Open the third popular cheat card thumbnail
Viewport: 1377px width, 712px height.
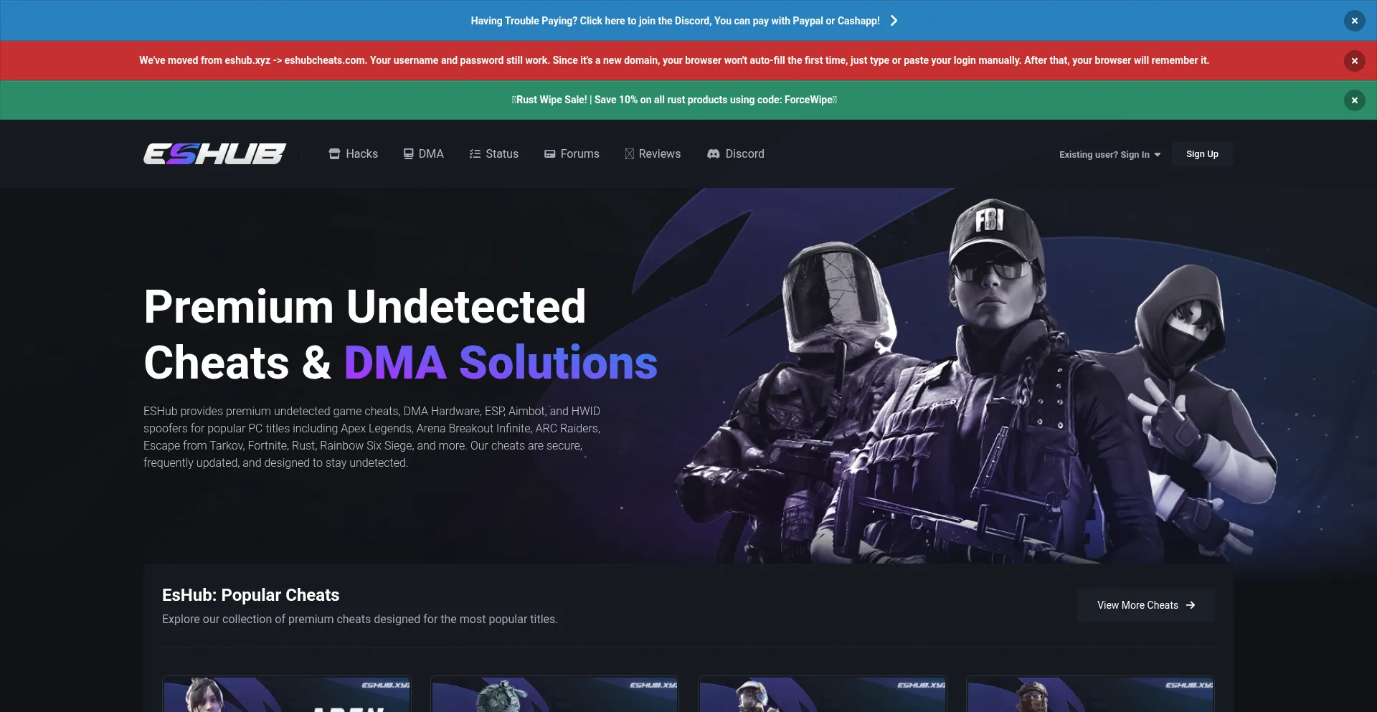(x=823, y=694)
